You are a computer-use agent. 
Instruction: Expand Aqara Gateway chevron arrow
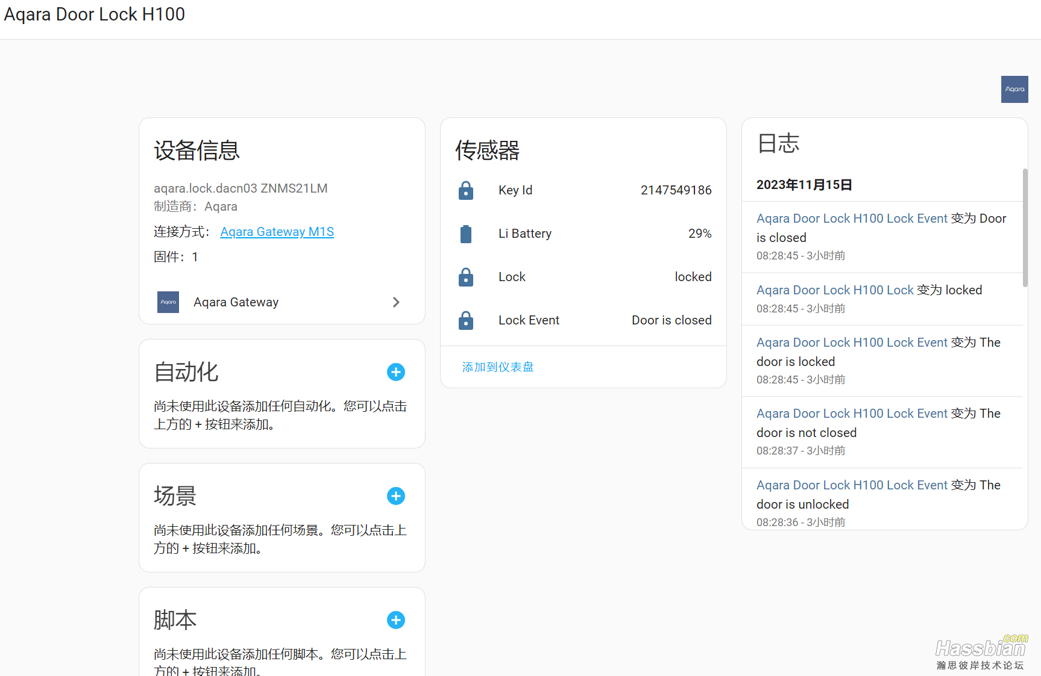(396, 302)
